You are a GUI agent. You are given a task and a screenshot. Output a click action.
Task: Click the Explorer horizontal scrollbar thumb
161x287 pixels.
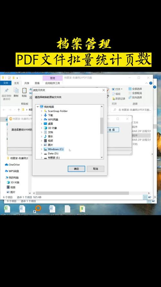(x=82, y=193)
